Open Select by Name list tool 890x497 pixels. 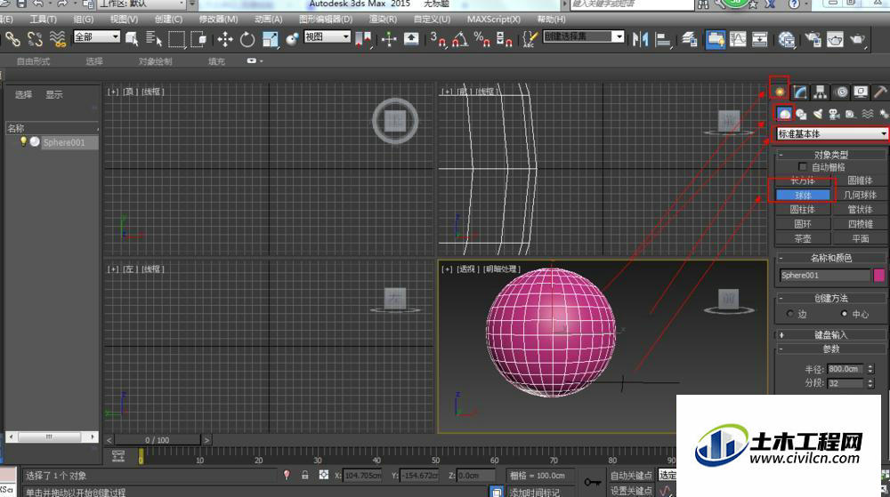(x=154, y=39)
